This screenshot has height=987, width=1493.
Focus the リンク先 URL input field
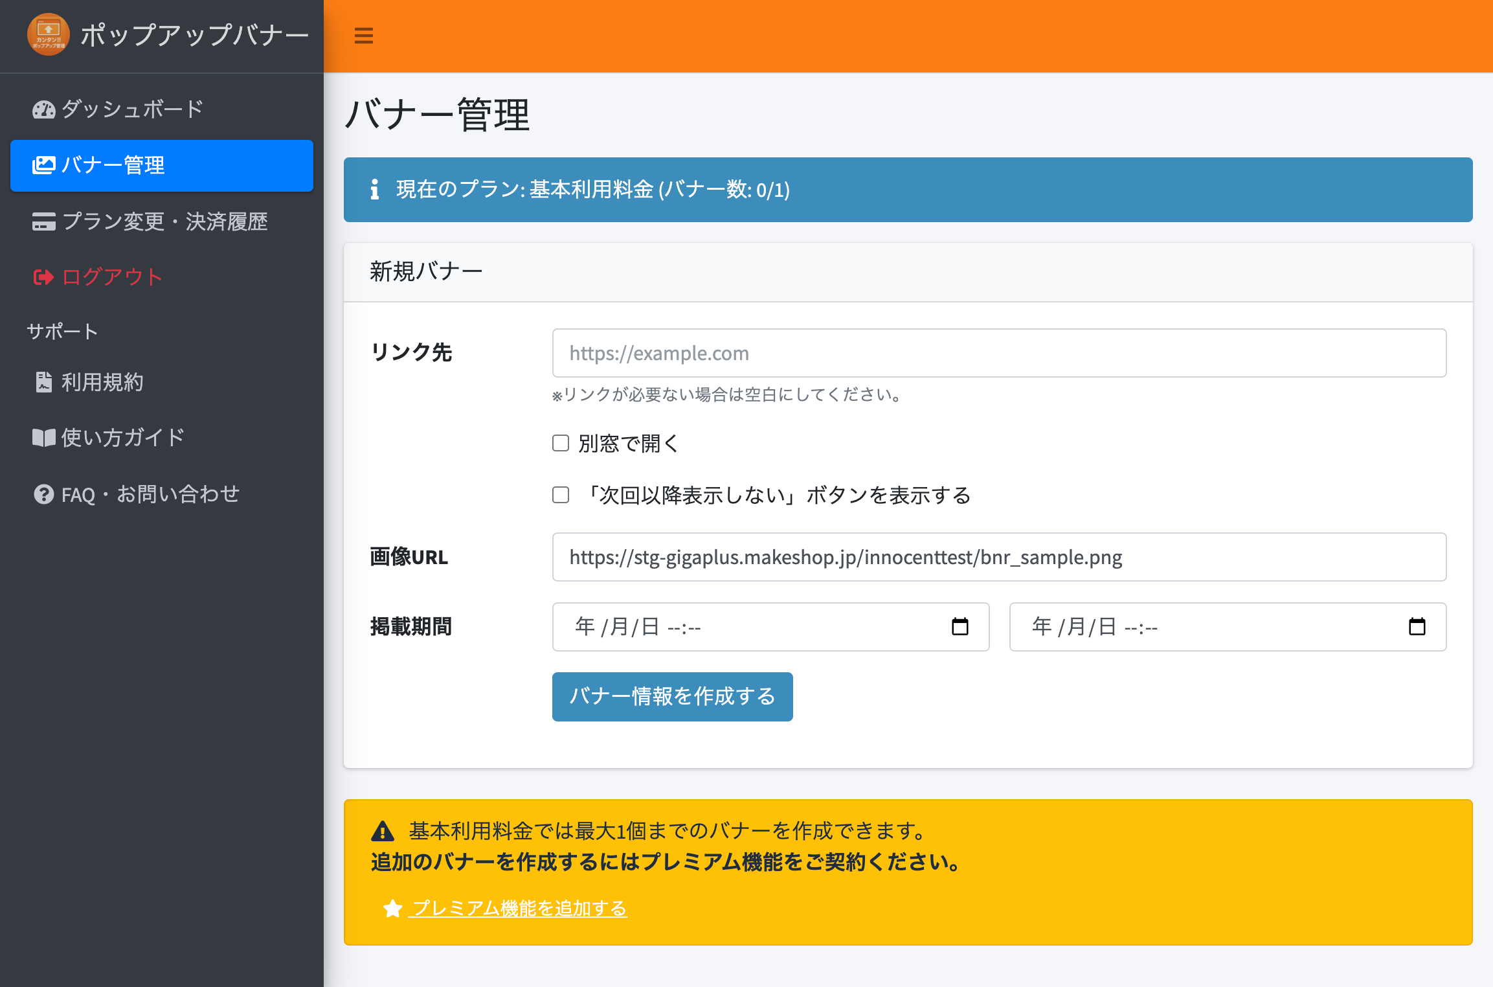[998, 353]
